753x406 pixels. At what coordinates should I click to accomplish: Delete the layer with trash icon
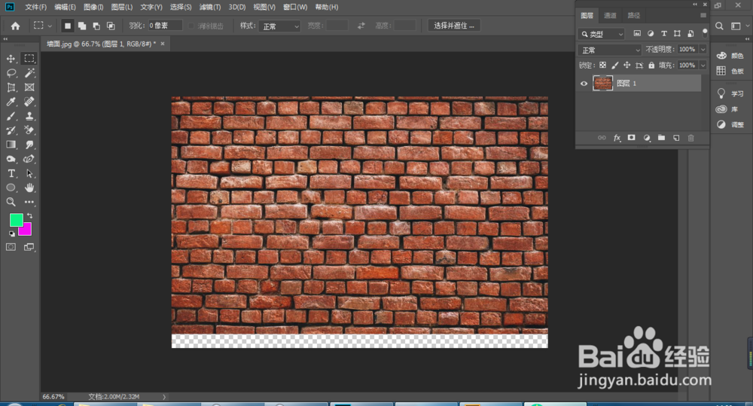point(691,138)
